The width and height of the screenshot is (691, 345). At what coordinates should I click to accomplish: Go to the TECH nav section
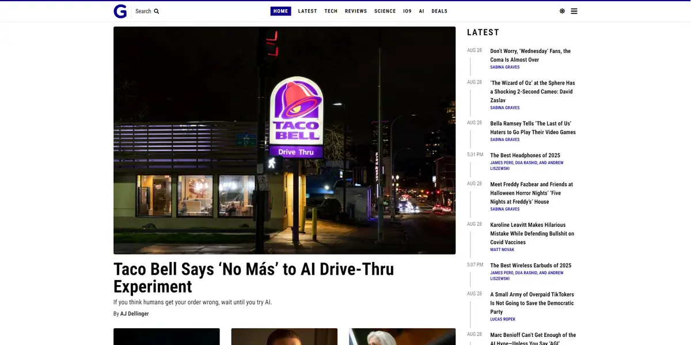pyautogui.click(x=331, y=11)
